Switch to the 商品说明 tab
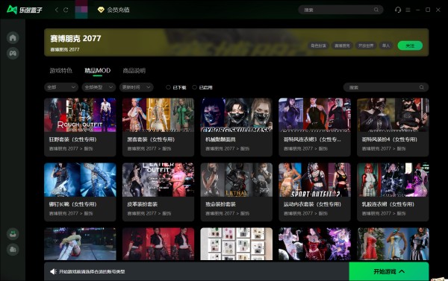 click(134, 71)
